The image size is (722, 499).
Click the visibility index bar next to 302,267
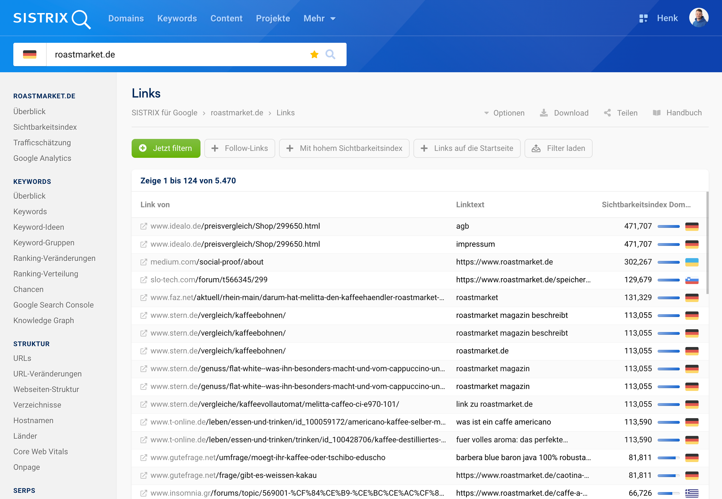(x=669, y=262)
